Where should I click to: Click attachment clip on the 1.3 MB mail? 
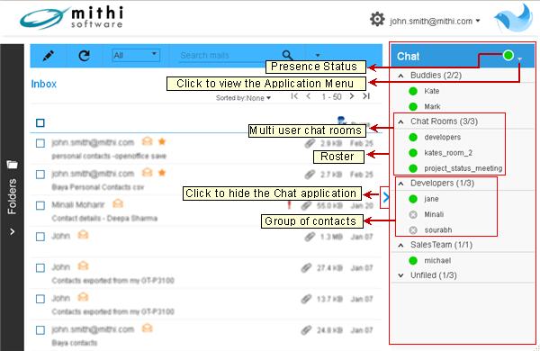tap(310, 237)
